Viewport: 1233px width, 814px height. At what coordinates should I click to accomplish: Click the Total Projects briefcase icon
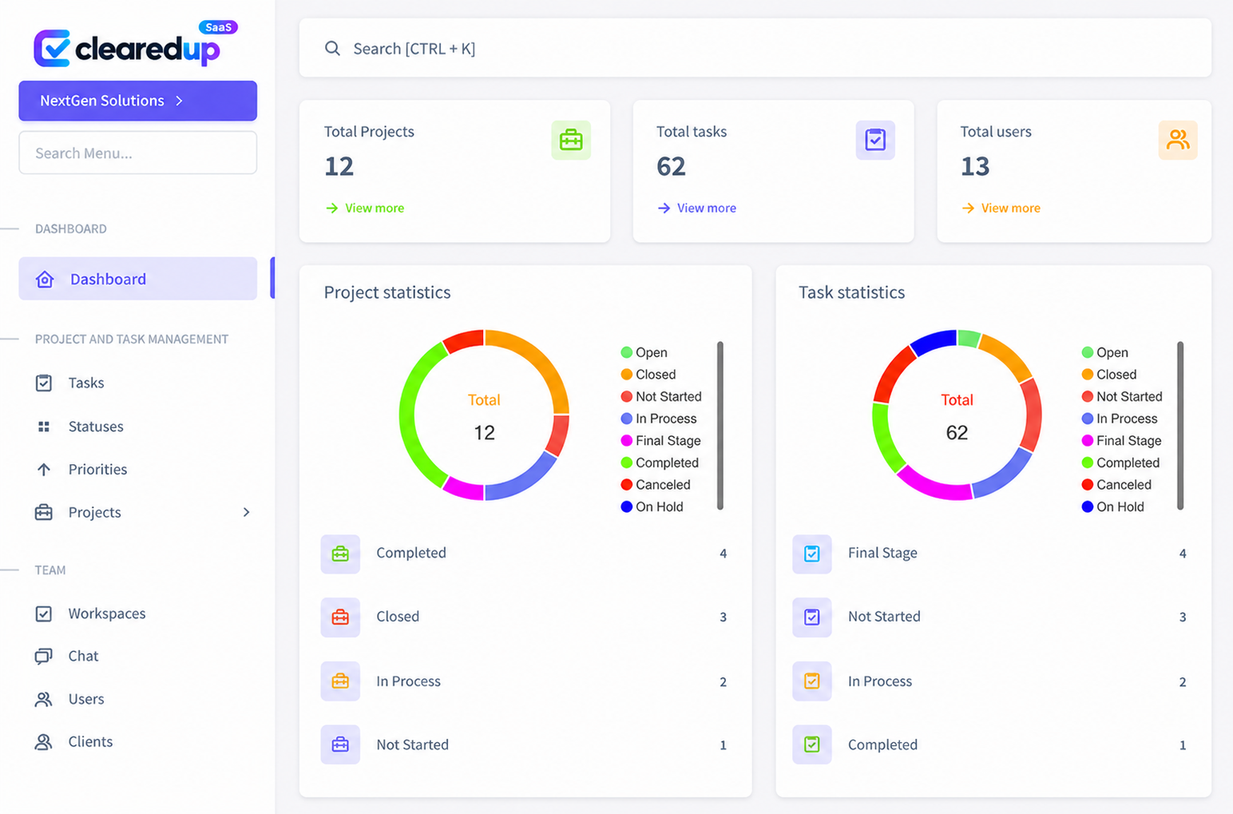tap(571, 140)
